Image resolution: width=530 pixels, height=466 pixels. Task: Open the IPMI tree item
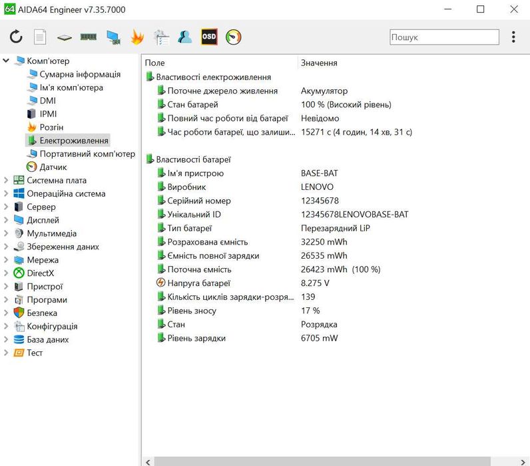tap(48, 114)
